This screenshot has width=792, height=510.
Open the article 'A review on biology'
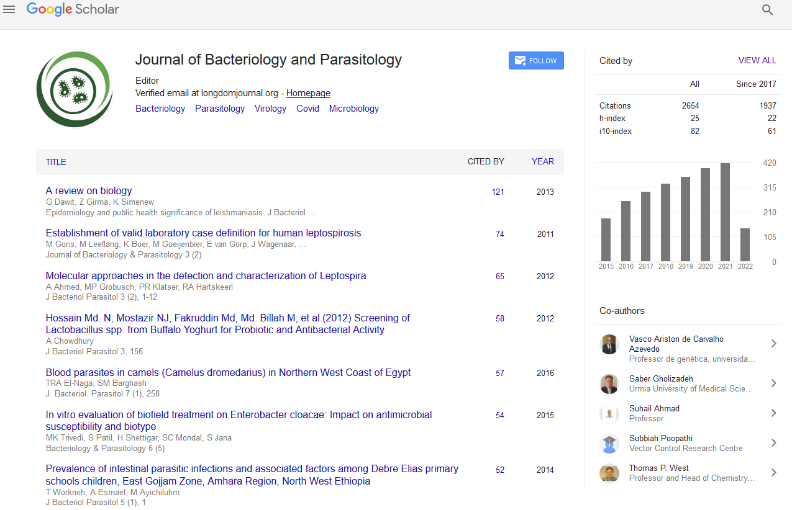89,190
